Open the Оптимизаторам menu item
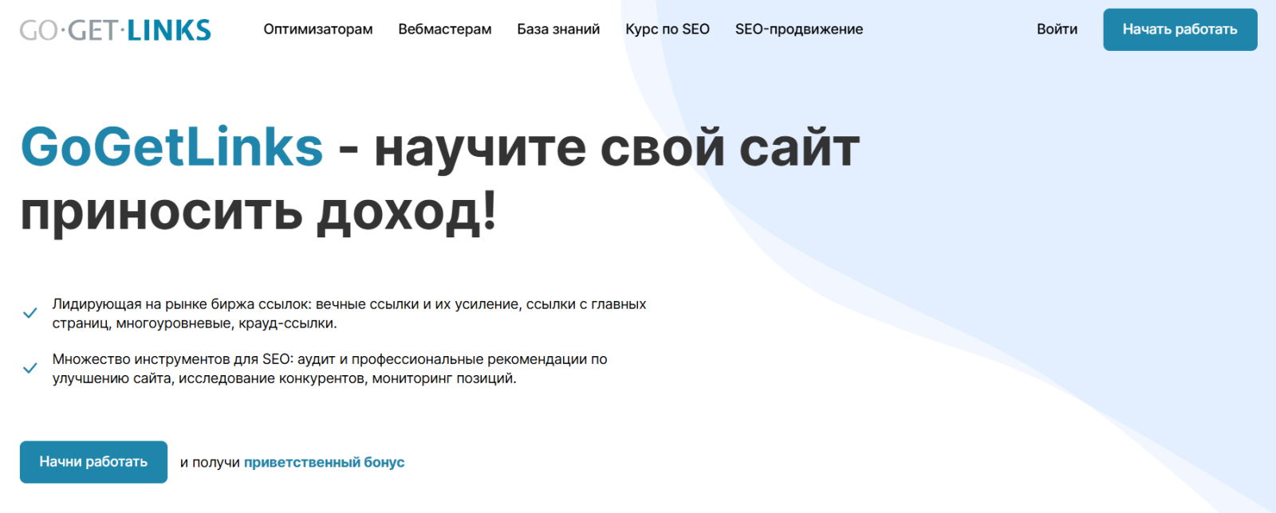 click(x=318, y=29)
